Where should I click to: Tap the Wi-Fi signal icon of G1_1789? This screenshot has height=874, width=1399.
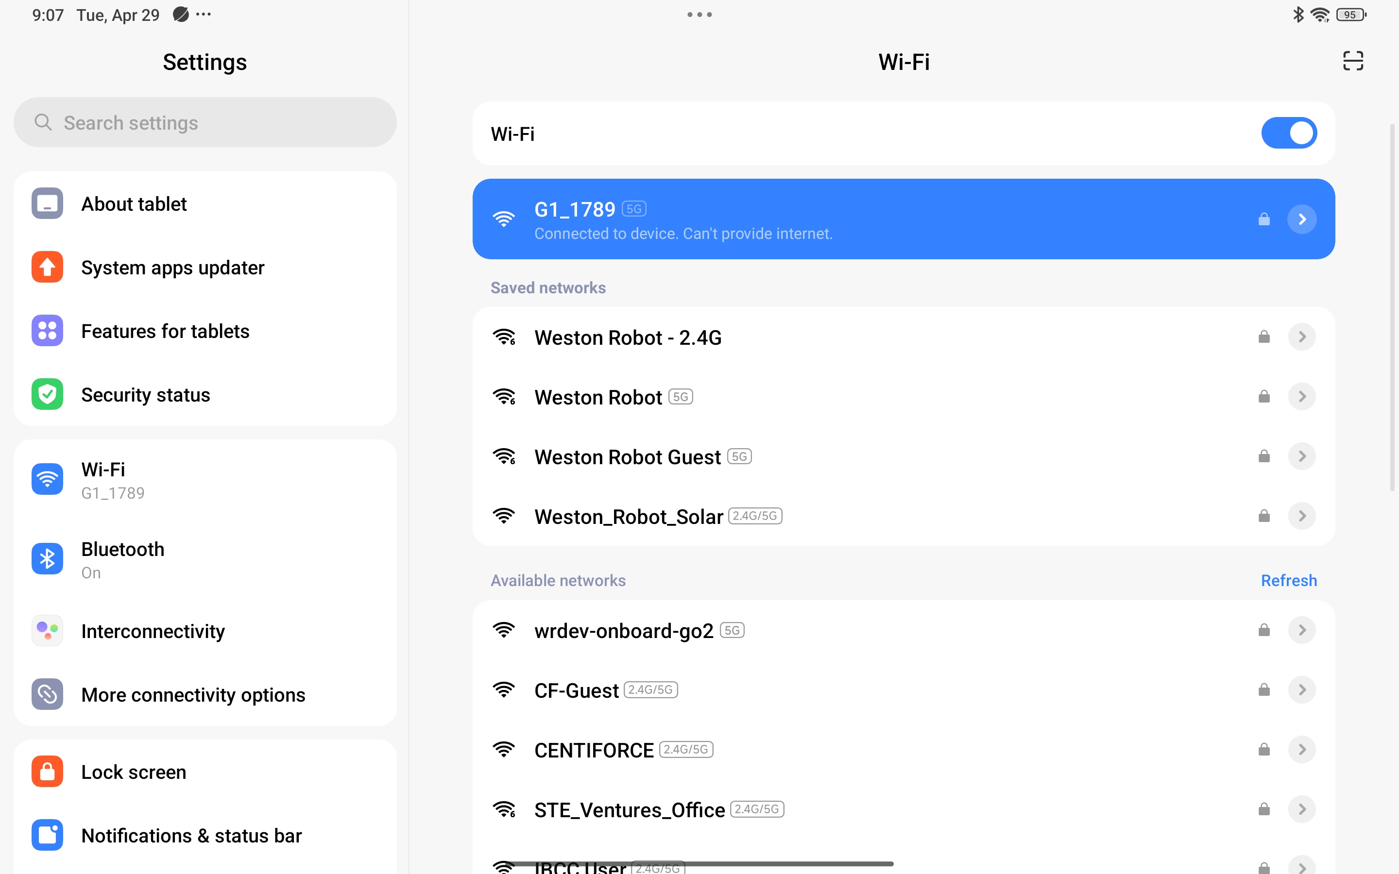coord(504,219)
